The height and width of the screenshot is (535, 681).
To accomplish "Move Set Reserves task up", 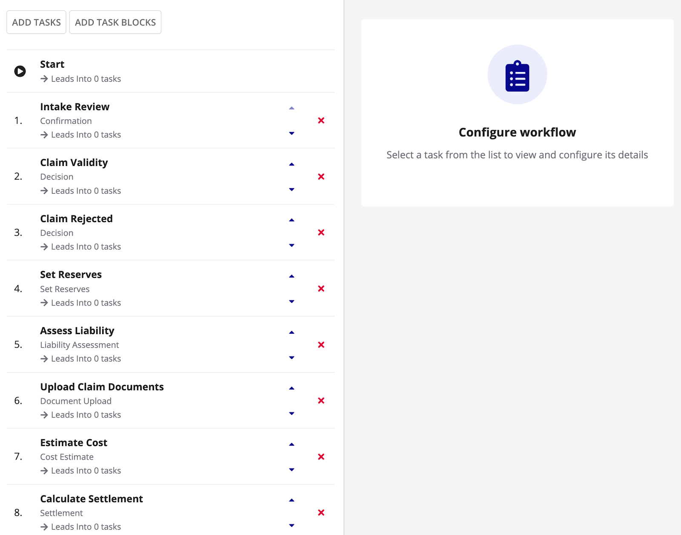I will point(292,276).
